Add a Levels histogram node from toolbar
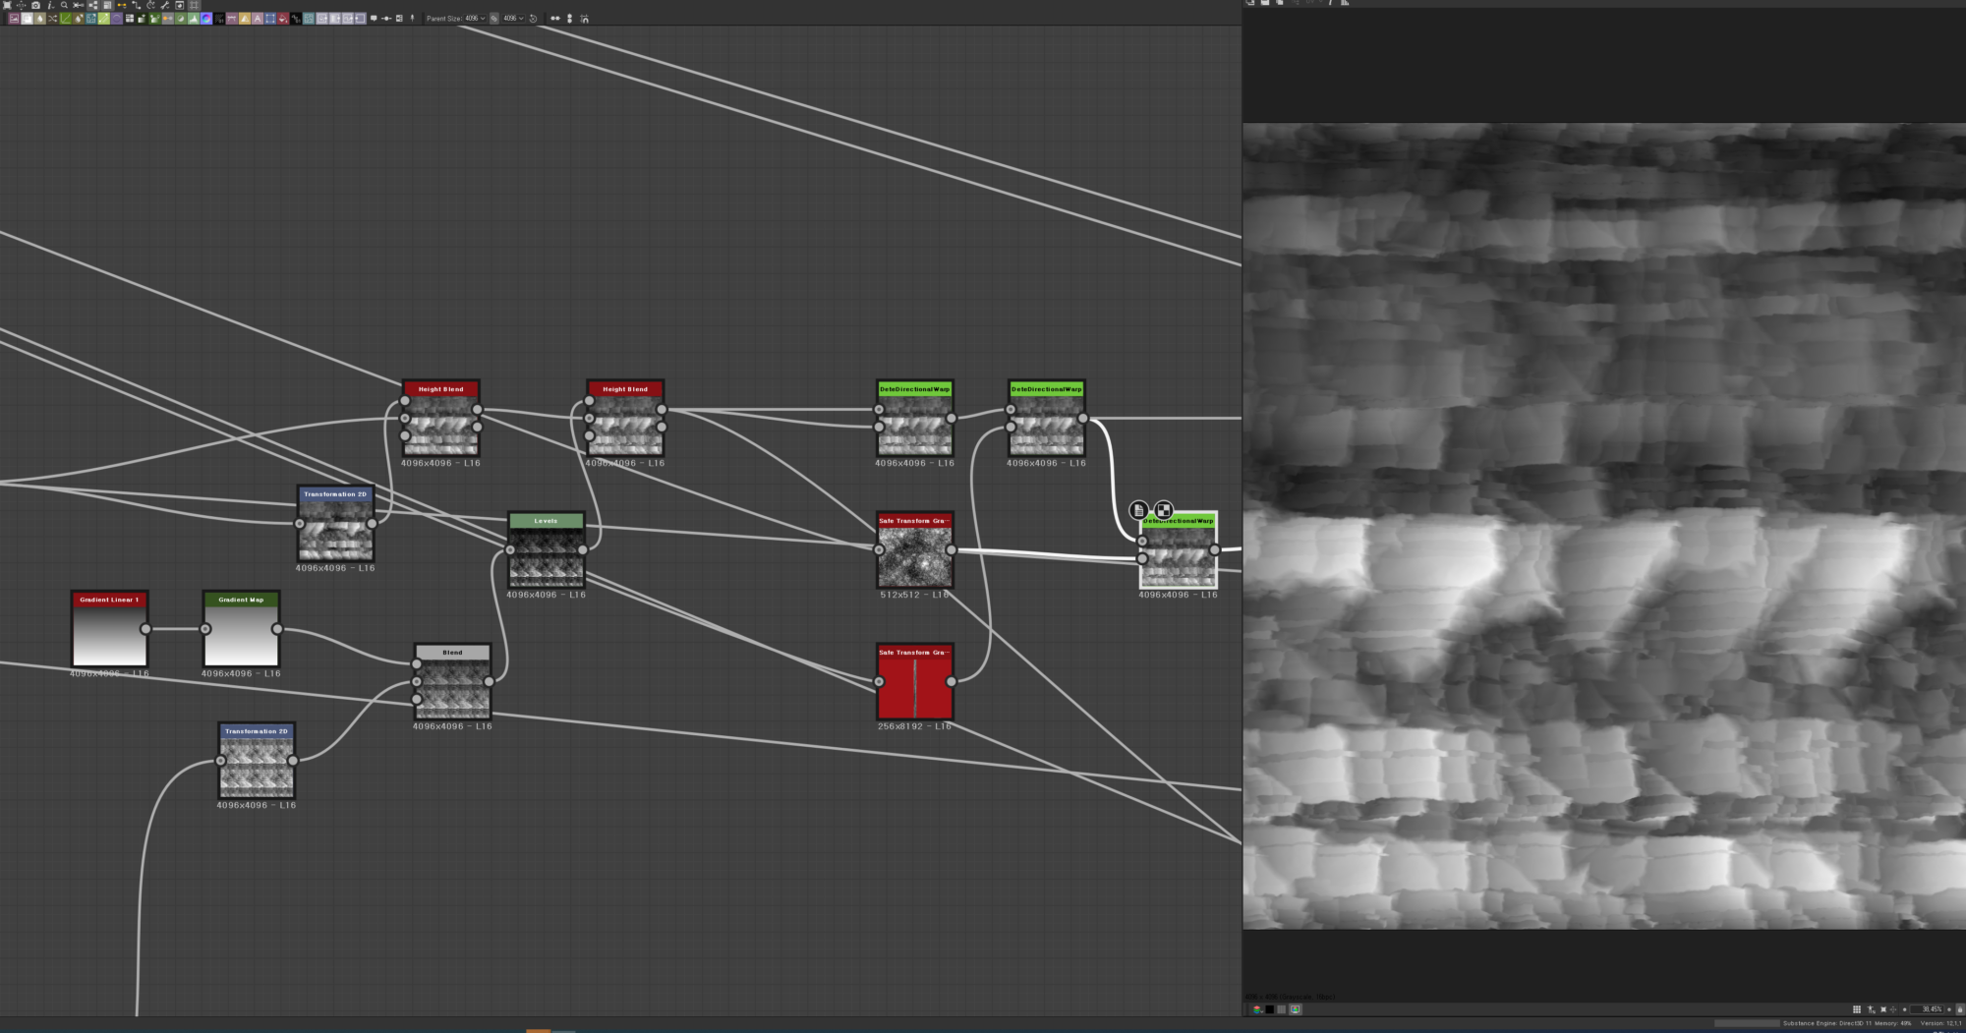 (194, 19)
